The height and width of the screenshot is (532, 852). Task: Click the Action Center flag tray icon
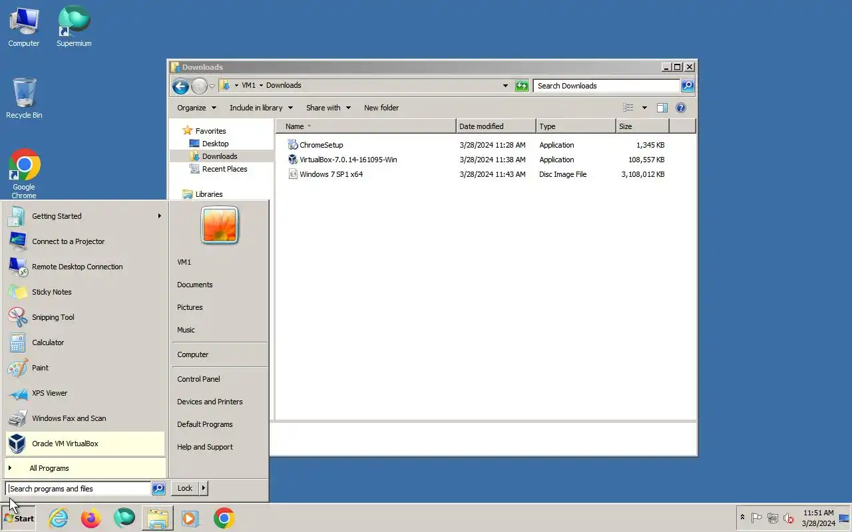tap(757, 518)
